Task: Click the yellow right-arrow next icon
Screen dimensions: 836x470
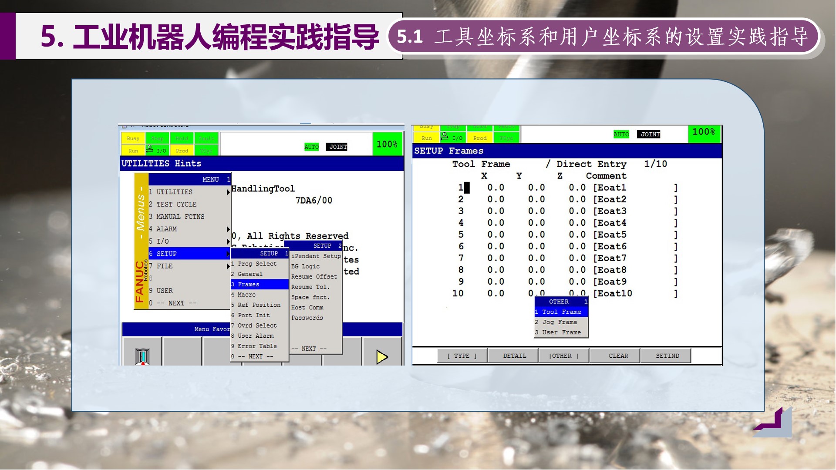Action: click(x=382, y=357)
